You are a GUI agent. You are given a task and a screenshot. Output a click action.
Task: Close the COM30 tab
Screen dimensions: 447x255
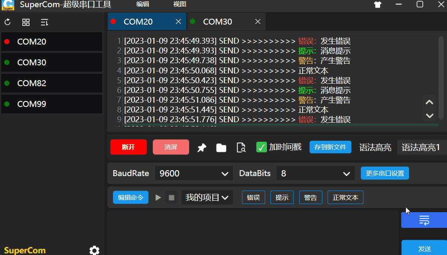(x=258, y=21)
